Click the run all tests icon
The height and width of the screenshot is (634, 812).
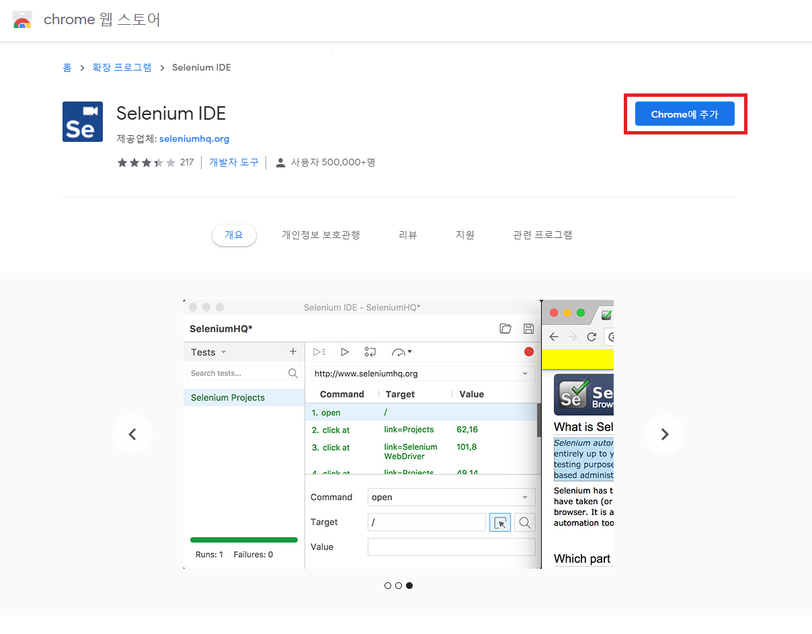(319, 352)
